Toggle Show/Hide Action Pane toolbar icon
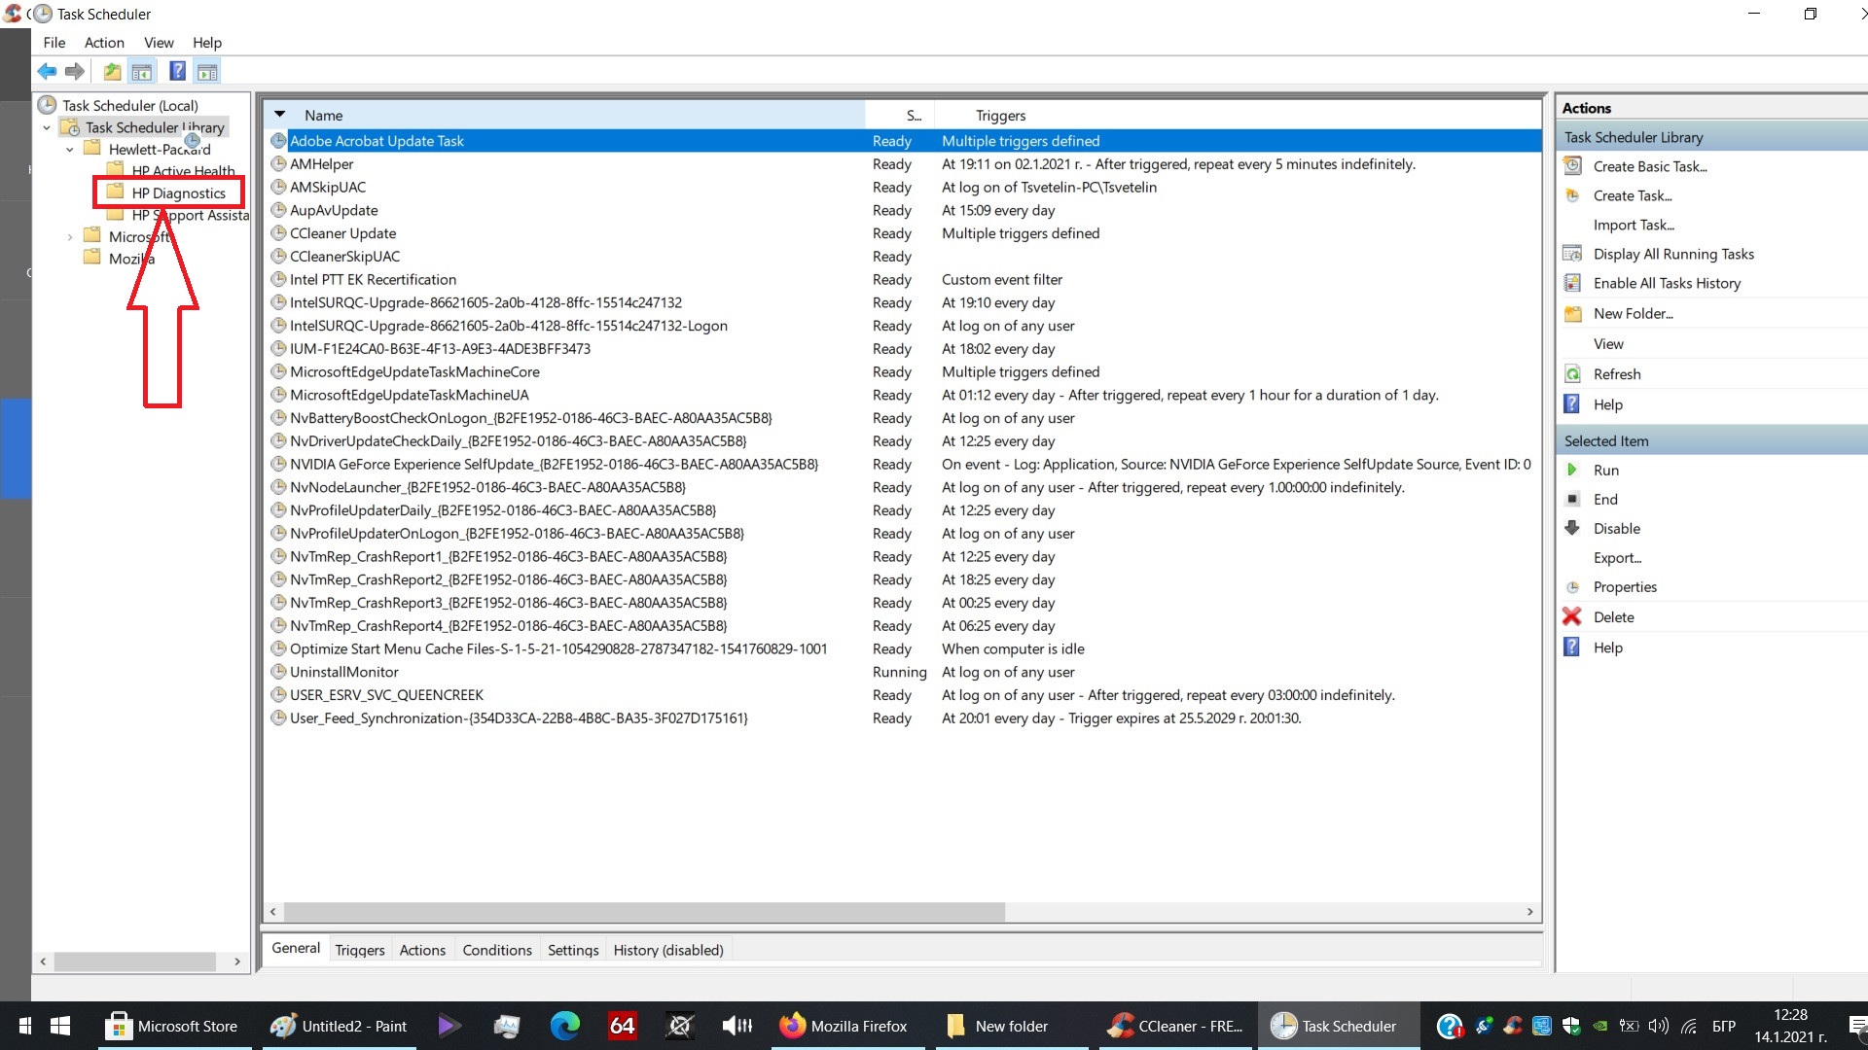 [206, 71]
